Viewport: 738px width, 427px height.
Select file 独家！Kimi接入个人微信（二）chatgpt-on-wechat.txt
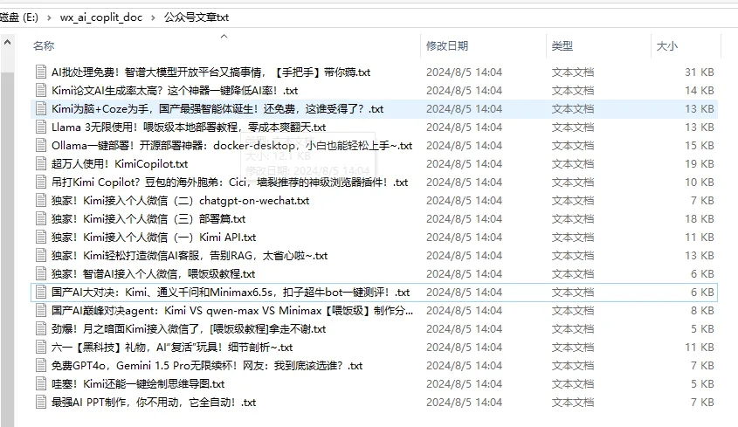point(180,201)
